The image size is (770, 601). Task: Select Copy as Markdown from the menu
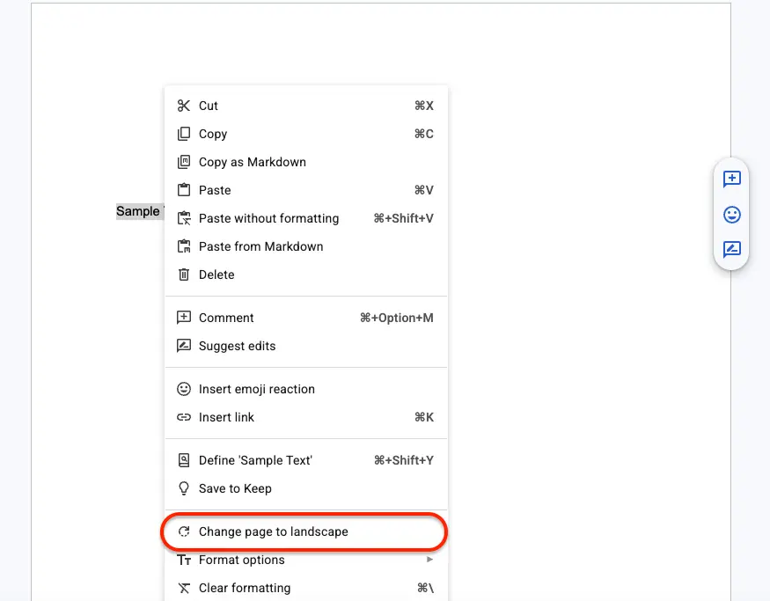253,162
